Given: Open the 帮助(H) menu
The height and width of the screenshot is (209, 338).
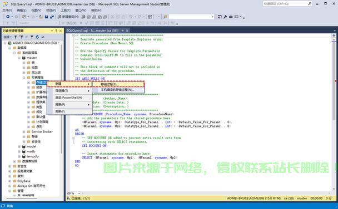Looking at the screenshot, I should pos(96,10).
